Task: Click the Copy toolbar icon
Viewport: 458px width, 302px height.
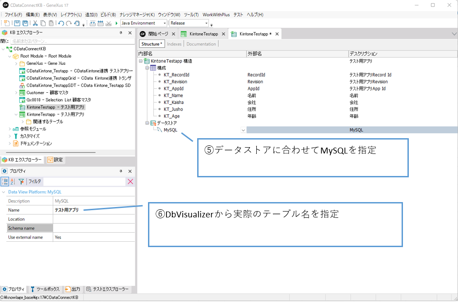Action: pyautogui.click(x=43, y=23)
